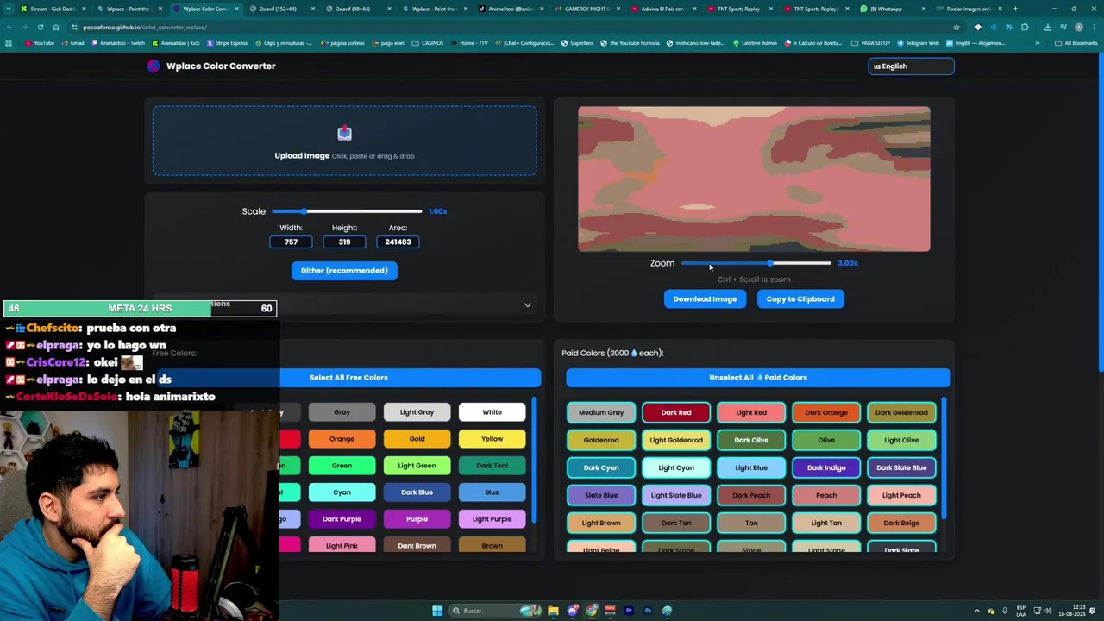The width and height of the screenshot is (1104, 621).
Task: Toggle the Medium Gray paid color
Action: [601, 412]
